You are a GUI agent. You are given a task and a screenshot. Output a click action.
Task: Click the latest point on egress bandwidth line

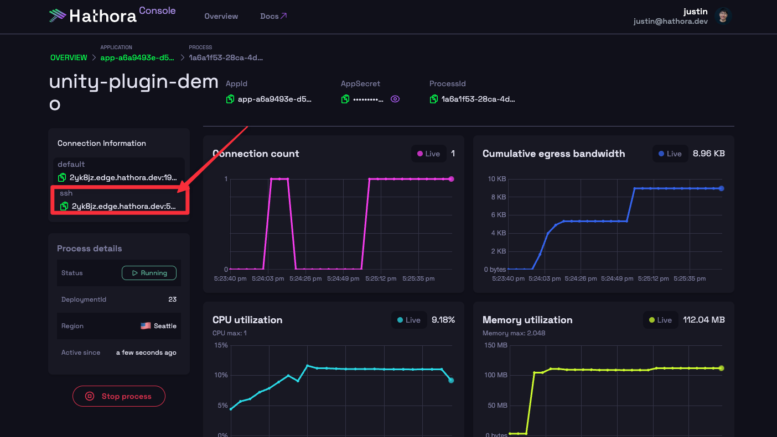coord(721,188)
